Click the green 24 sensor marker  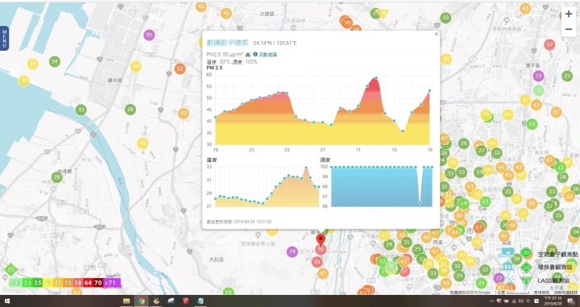pos(388,244)
